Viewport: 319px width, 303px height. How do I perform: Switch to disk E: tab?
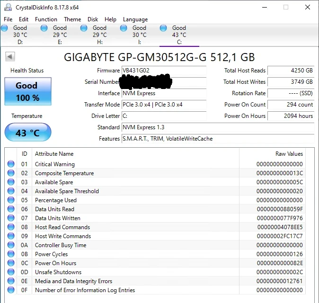[x=60, y=35]
